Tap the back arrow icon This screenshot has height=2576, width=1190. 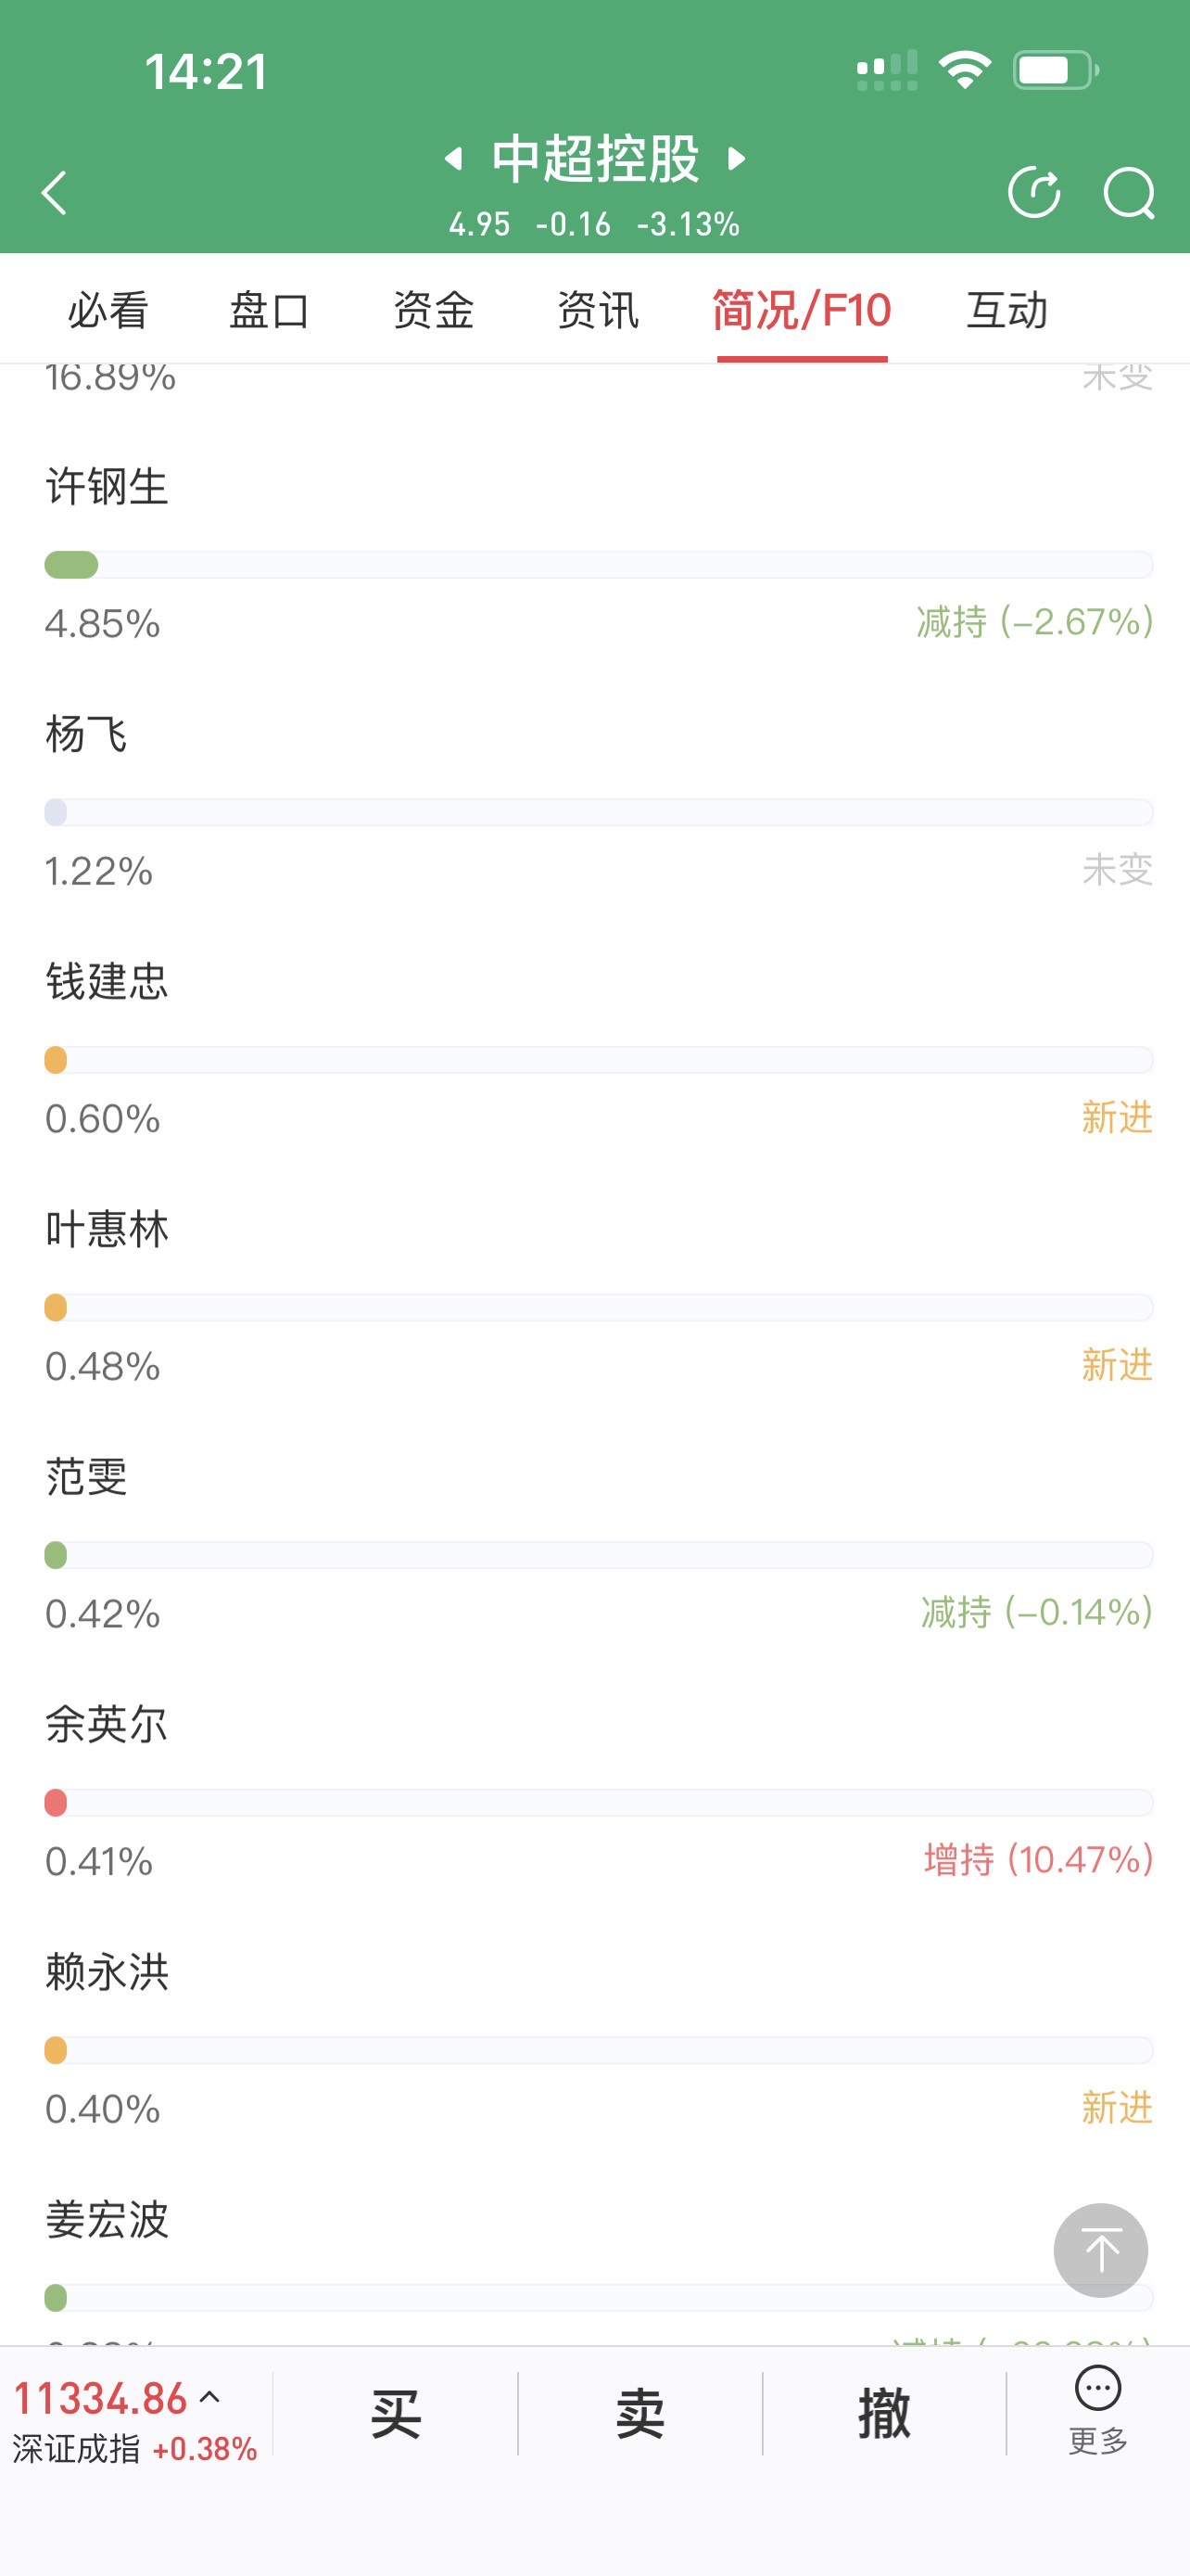(54, 192)
